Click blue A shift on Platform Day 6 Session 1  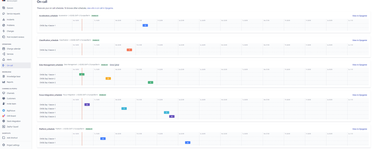coord(188,143)
